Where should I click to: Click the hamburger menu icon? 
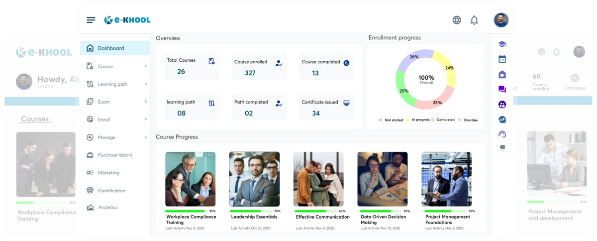[x=91, y=20]
